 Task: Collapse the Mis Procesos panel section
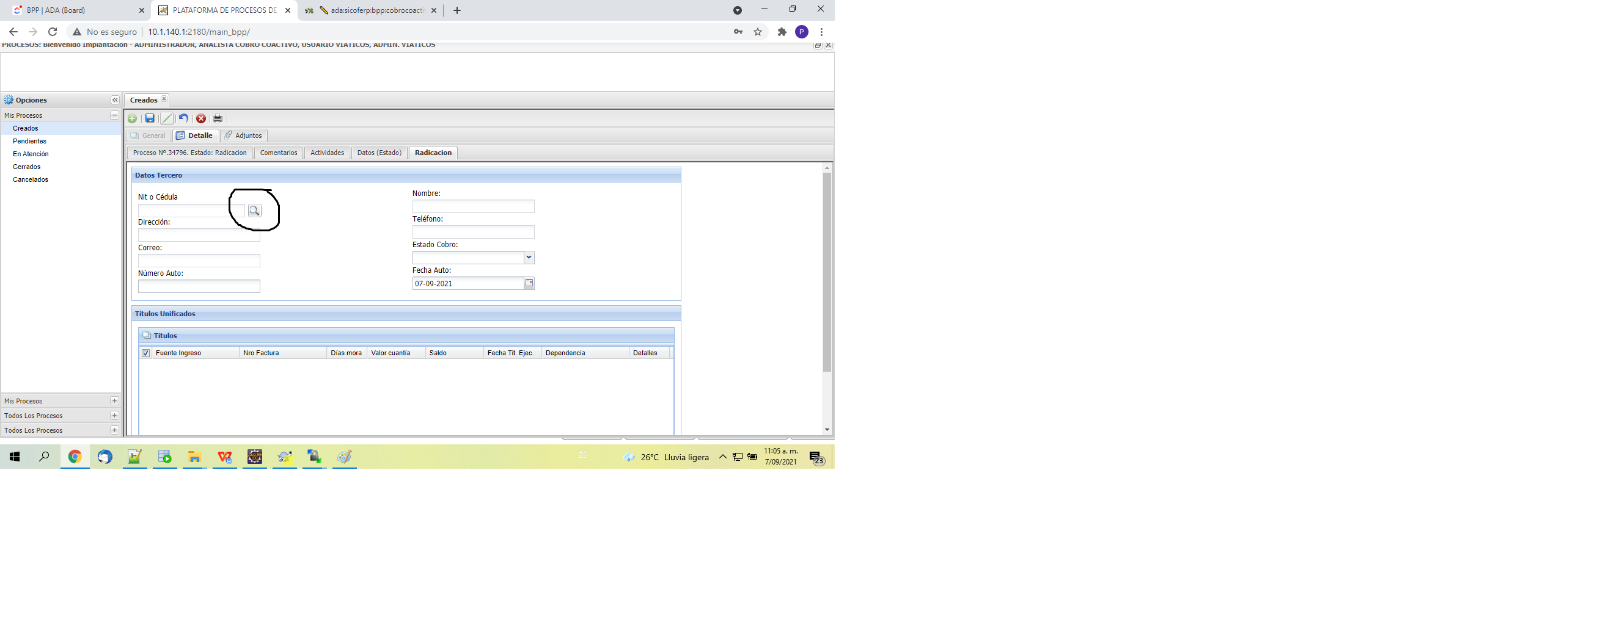pos(114,115)
